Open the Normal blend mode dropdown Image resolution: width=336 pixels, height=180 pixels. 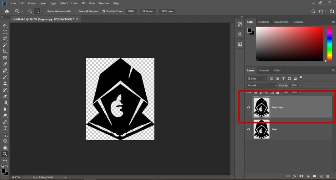tap(262, 85)
